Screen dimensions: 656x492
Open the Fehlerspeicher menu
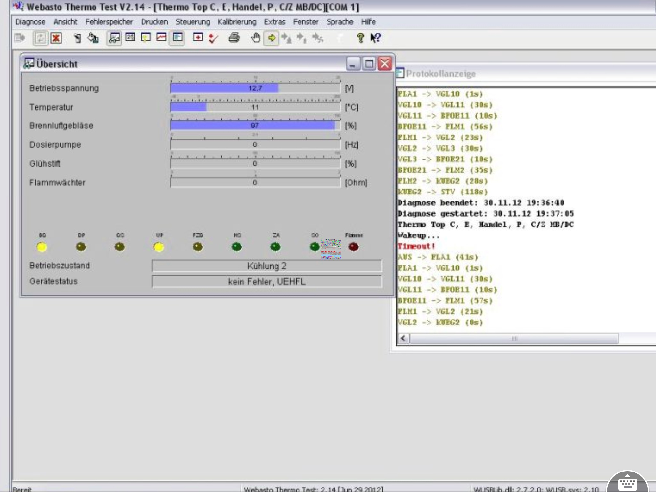109,22
